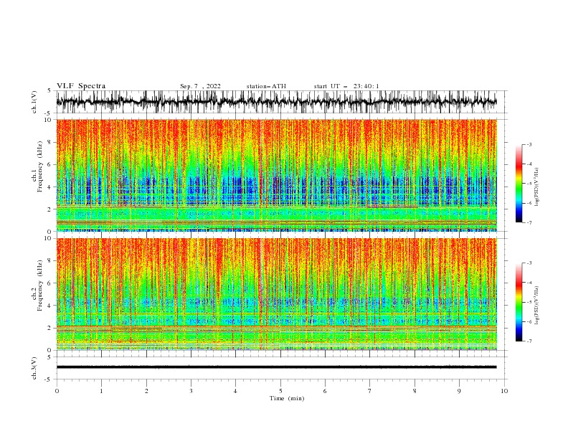Click the time axis tick label "8"

(415, 391)
